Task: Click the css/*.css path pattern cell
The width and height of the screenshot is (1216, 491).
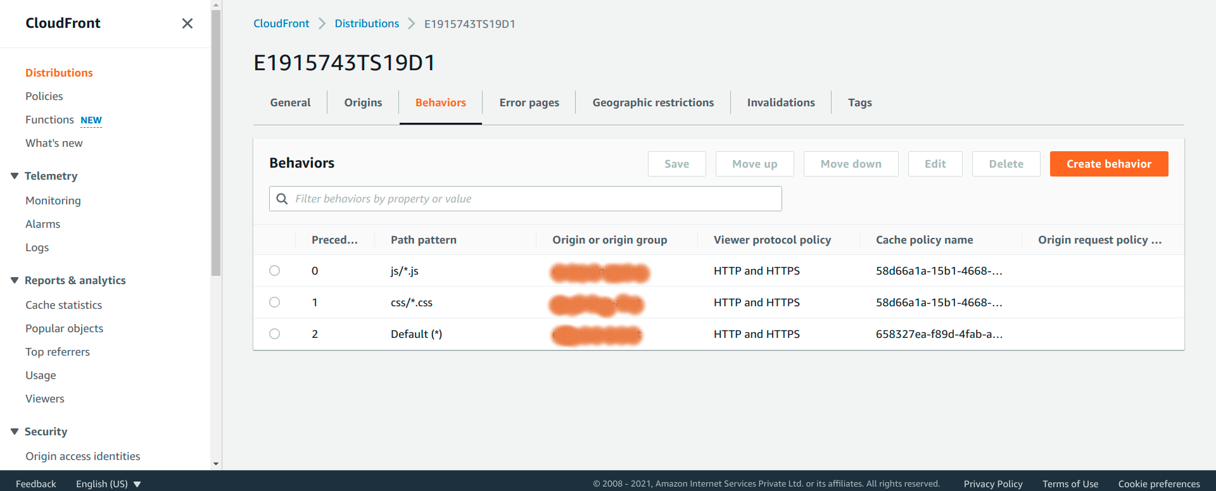Action: pos(412,302)
